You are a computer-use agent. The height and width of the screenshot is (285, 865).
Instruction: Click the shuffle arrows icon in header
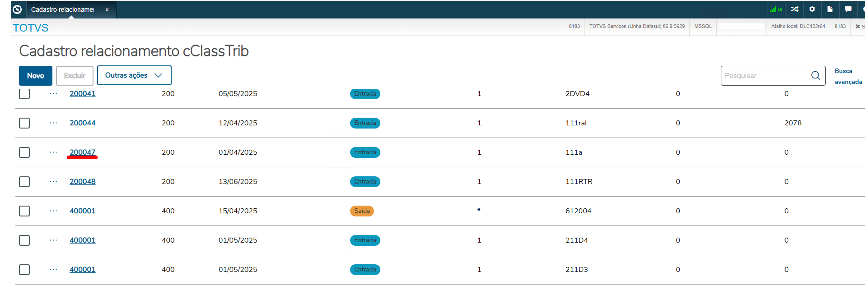point(795,9)
